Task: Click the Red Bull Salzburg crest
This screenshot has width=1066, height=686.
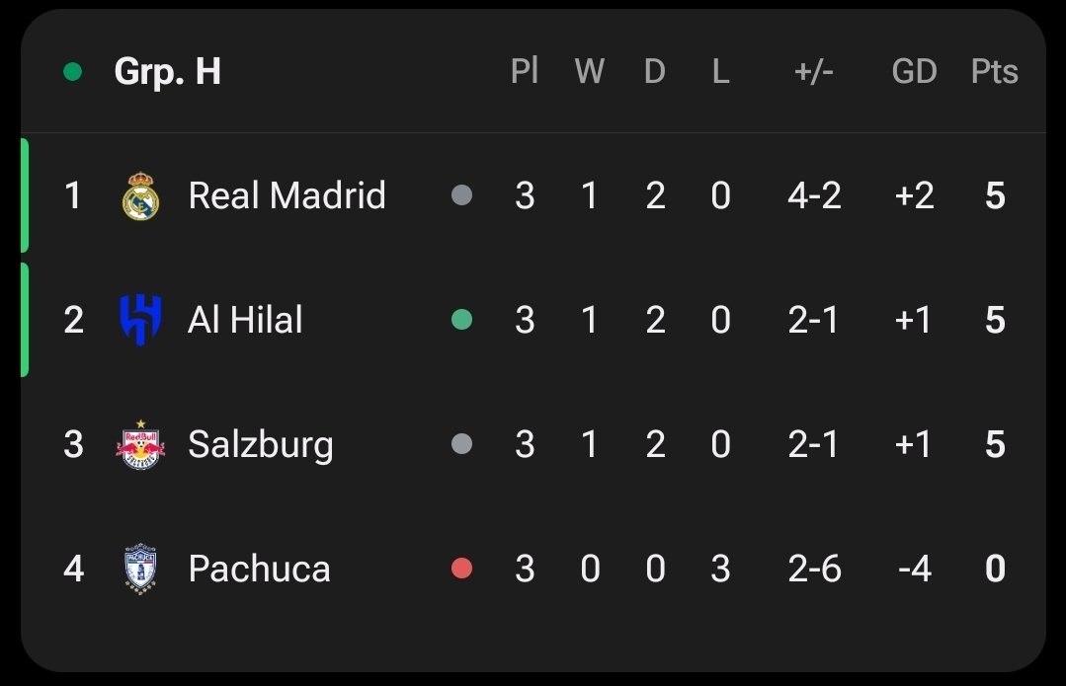Action: tap(140, 445)
